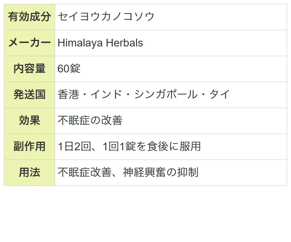The image size is (291, 242).
Task: Click the 神経興奮の抑制 text
Action: [161, 172]
